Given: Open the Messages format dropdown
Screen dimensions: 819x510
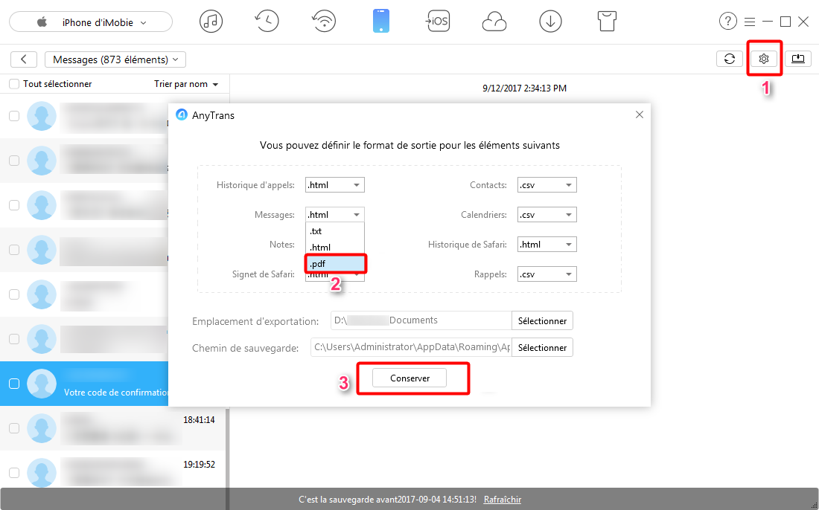Looking at the screenshot, I should tap(335, 214).
